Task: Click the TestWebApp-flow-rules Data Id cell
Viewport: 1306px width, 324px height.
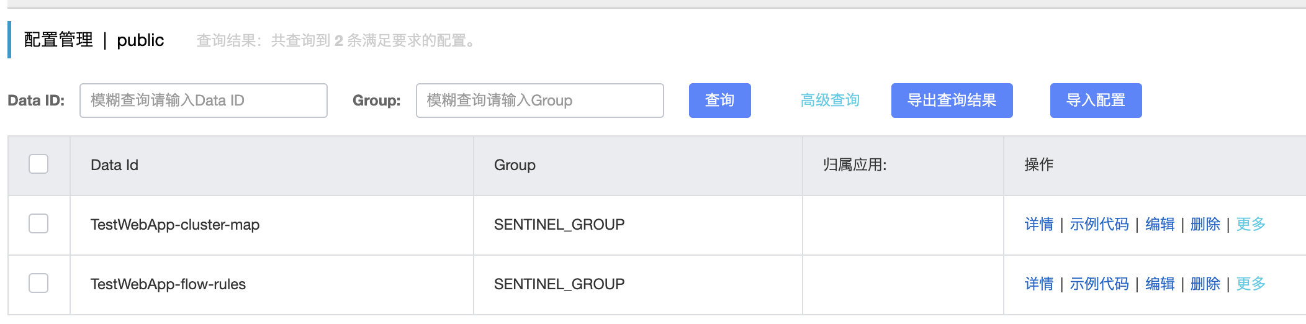Action: coord(168,284)
